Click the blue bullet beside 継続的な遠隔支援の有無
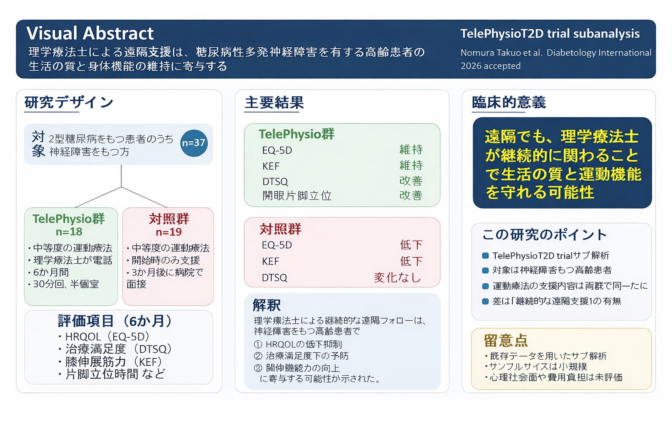The height and width of the screenshot is (448, 672). tap(485, 301)
